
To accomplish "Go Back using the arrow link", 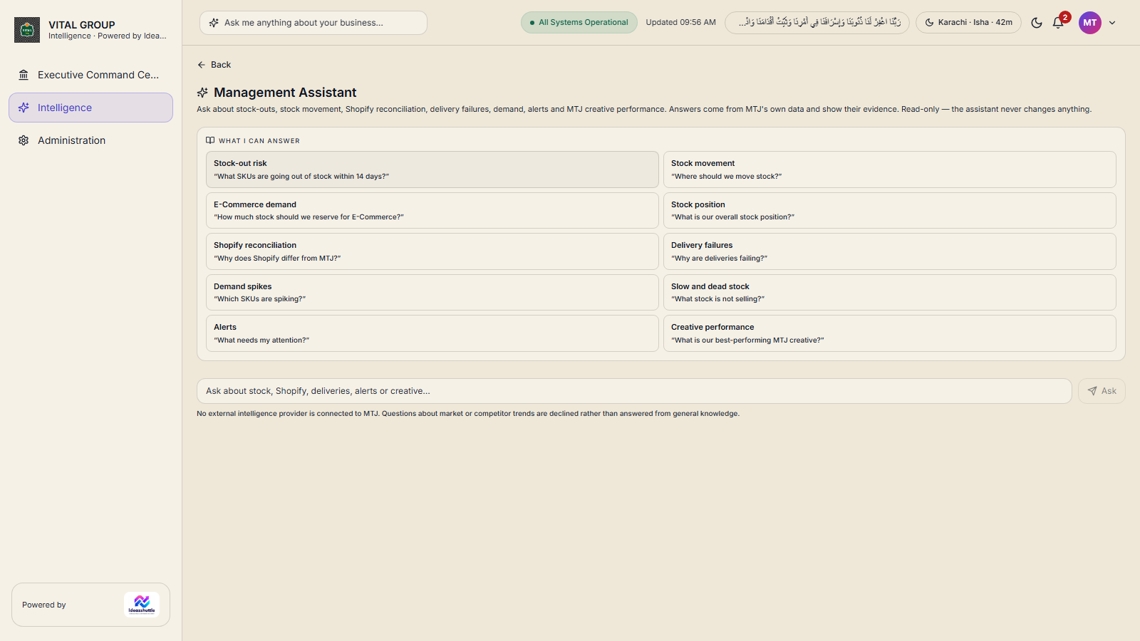I will [x=214, y=65].
